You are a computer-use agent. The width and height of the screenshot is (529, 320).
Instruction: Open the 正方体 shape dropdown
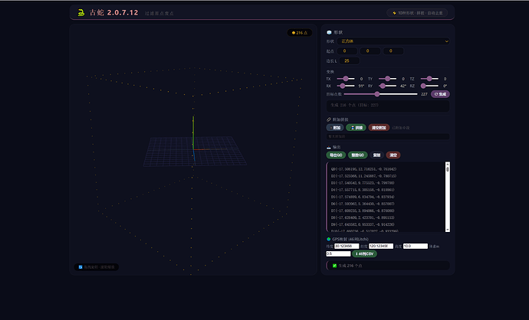click(393, 41)
